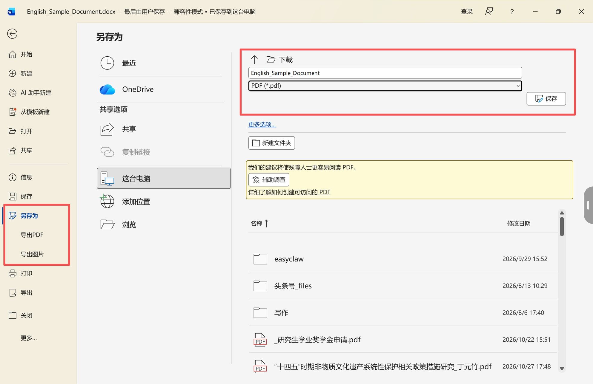Click the 下载 folder path
593x384 pixels.
tap(279, 60)
